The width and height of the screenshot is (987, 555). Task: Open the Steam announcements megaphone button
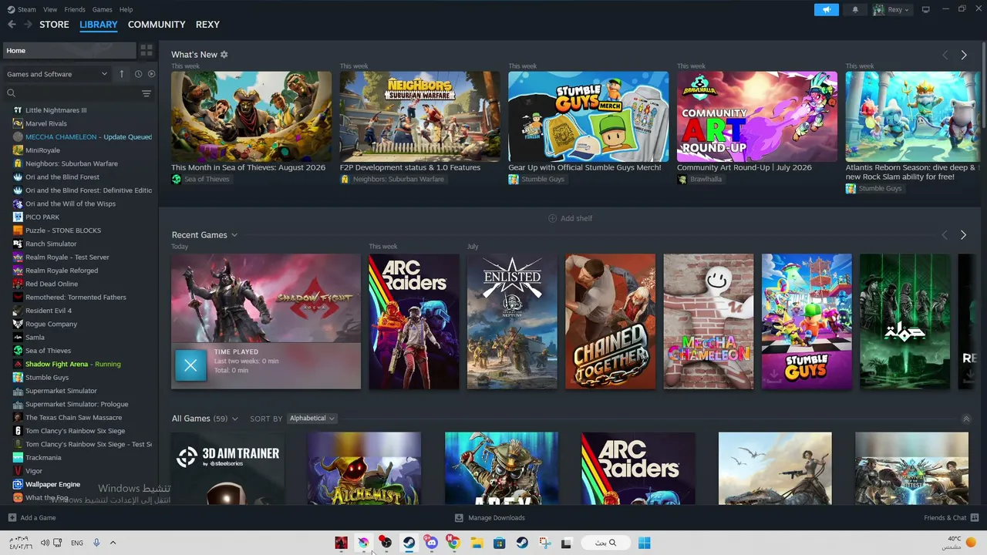[826, 10]
